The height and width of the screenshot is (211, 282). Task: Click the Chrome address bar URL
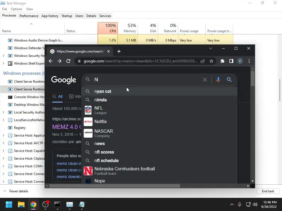coord(140,61)
